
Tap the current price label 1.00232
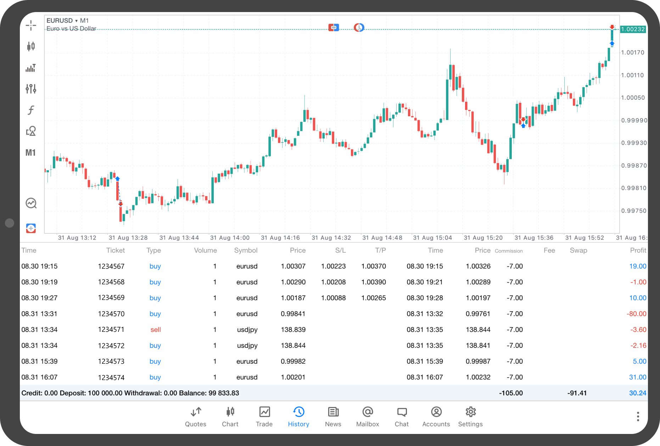pyautogui.click(x=633, y=29)
